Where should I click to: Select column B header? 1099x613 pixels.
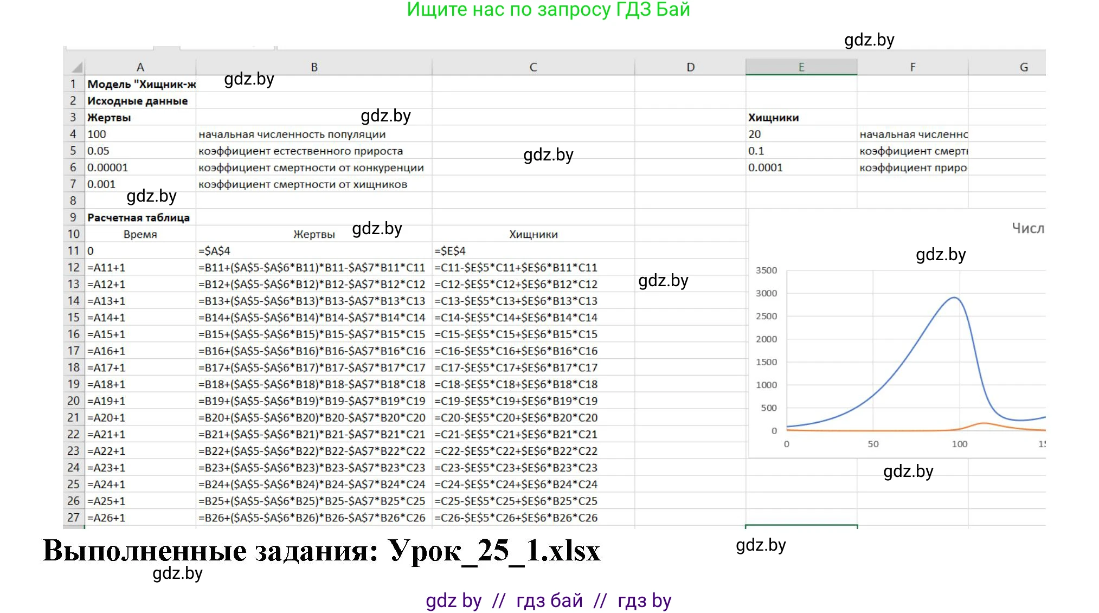coord(314,67)
